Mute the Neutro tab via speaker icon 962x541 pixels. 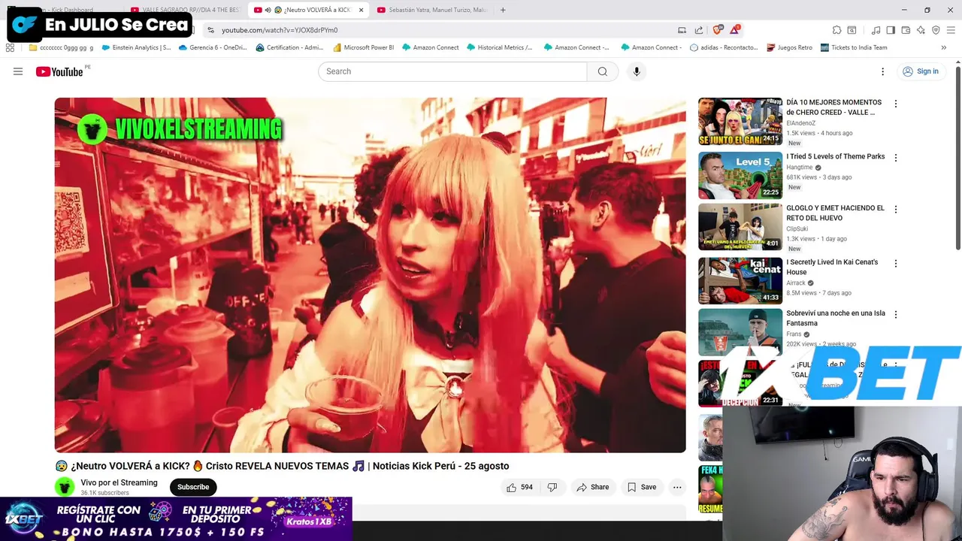[x=268, y=10]
